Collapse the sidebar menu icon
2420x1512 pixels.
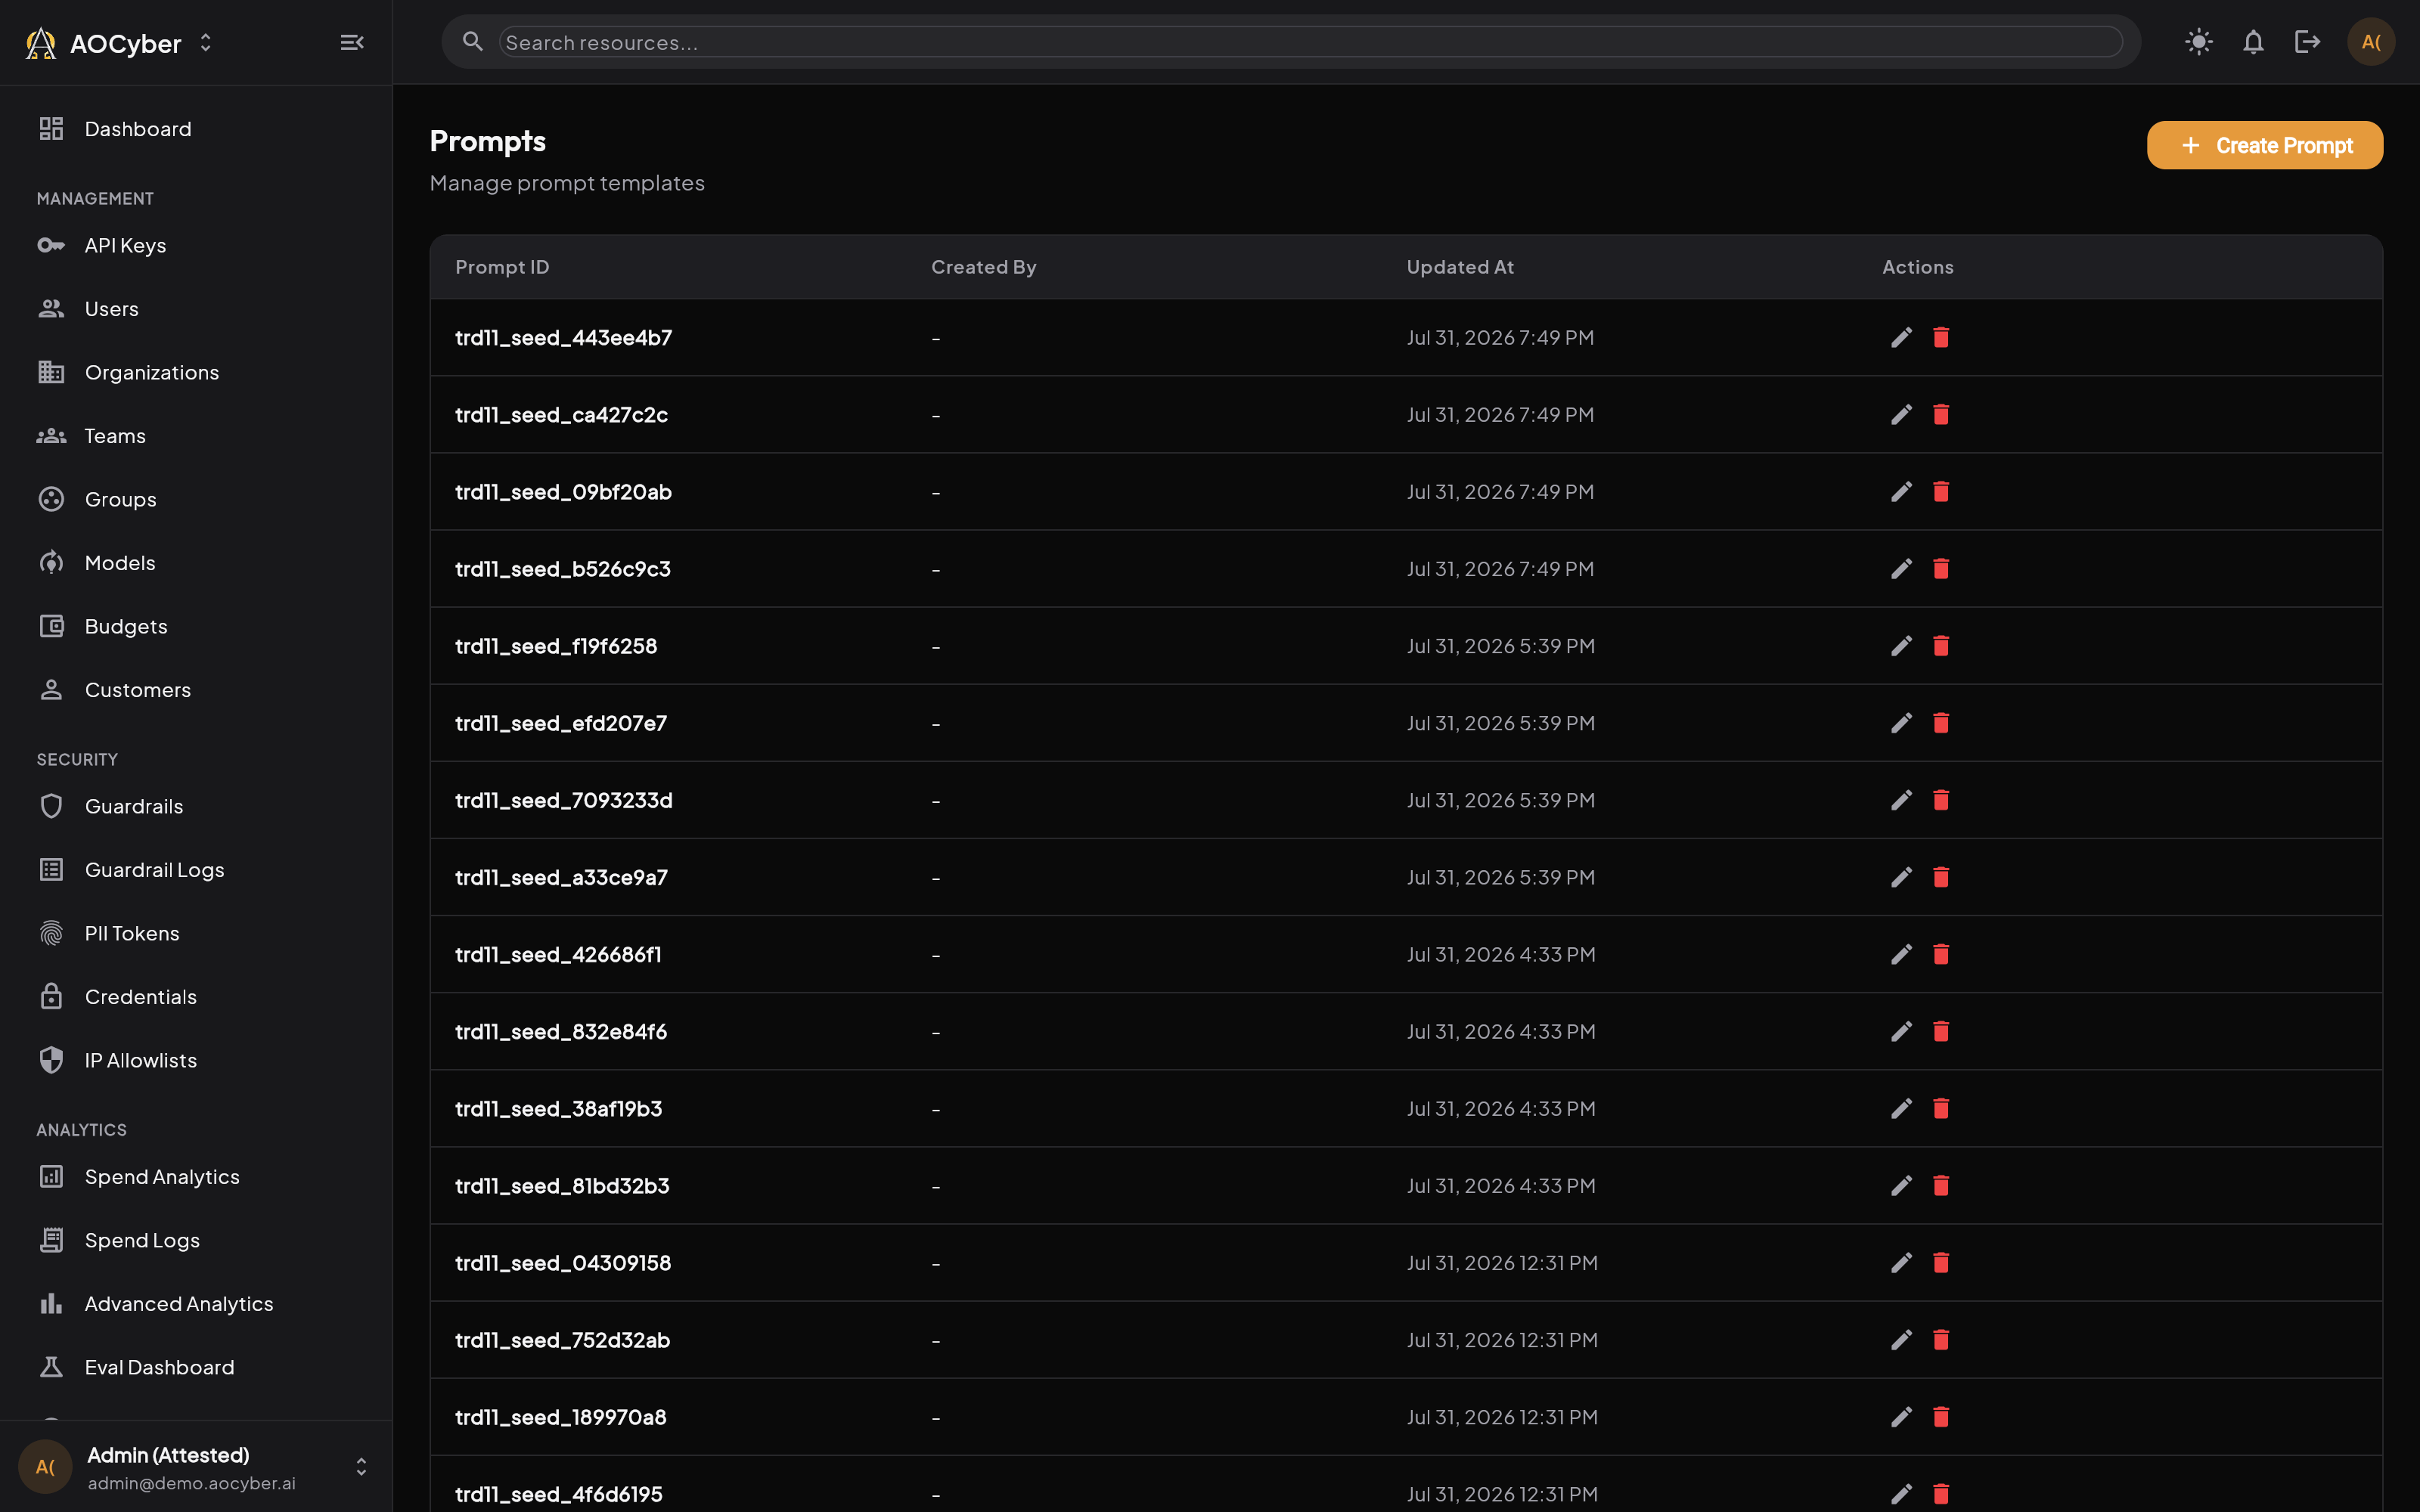[351, 42]
